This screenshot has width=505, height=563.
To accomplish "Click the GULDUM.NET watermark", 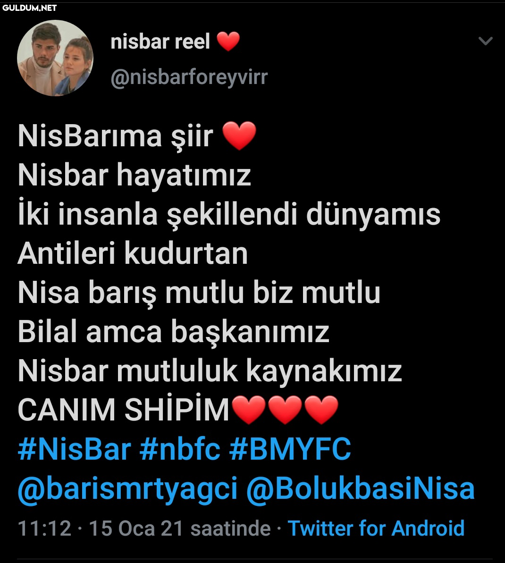I will [29, 8].
